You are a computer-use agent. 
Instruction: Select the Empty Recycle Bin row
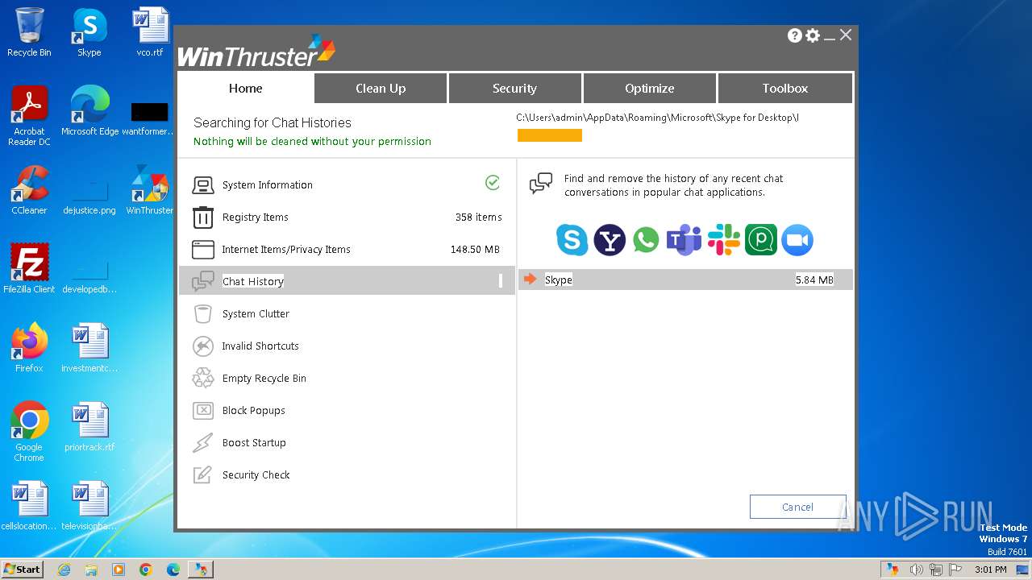tap(347, 379)
